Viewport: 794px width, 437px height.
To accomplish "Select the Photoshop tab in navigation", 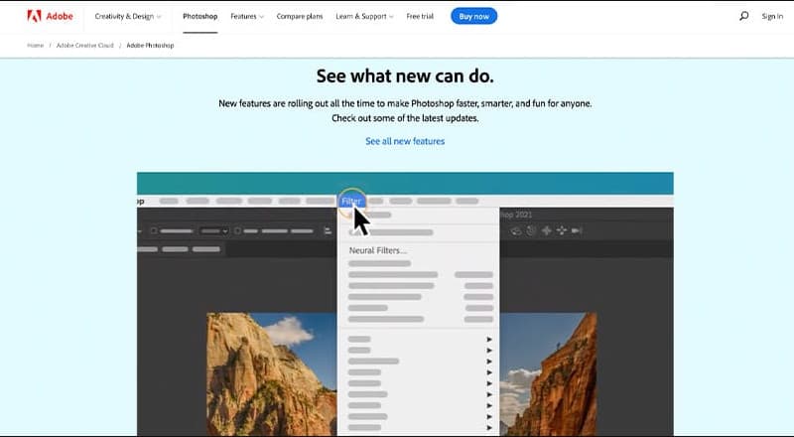I will 199,16.
